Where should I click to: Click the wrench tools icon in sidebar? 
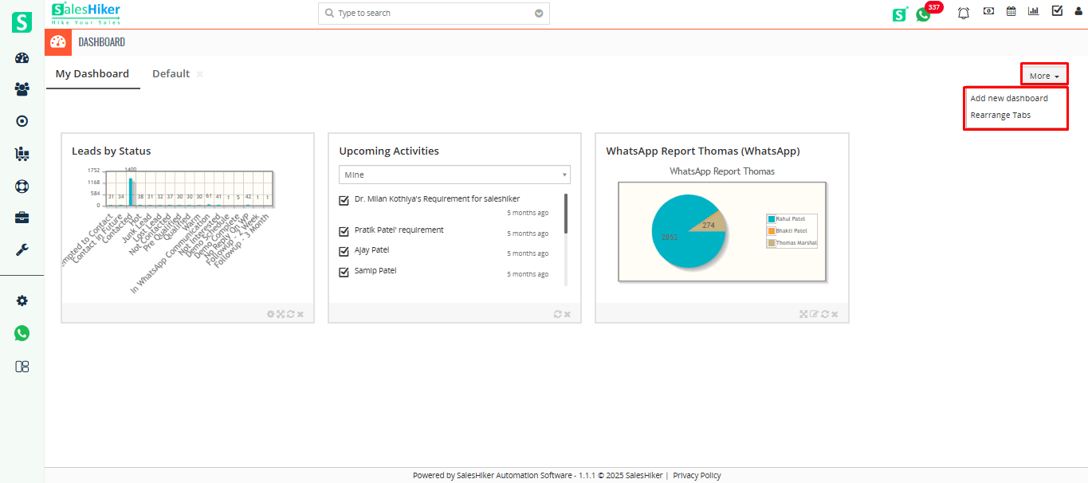point(22,249)
